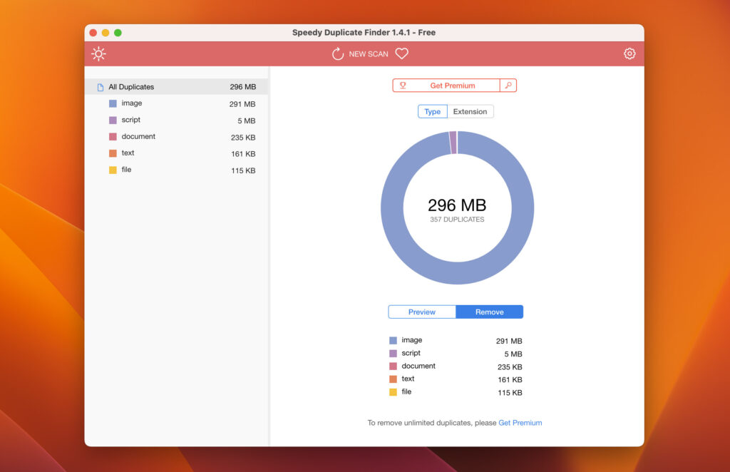Click the heart icon in the toolbar
Screen dimensions: 730x472
(x=401, y=53)
